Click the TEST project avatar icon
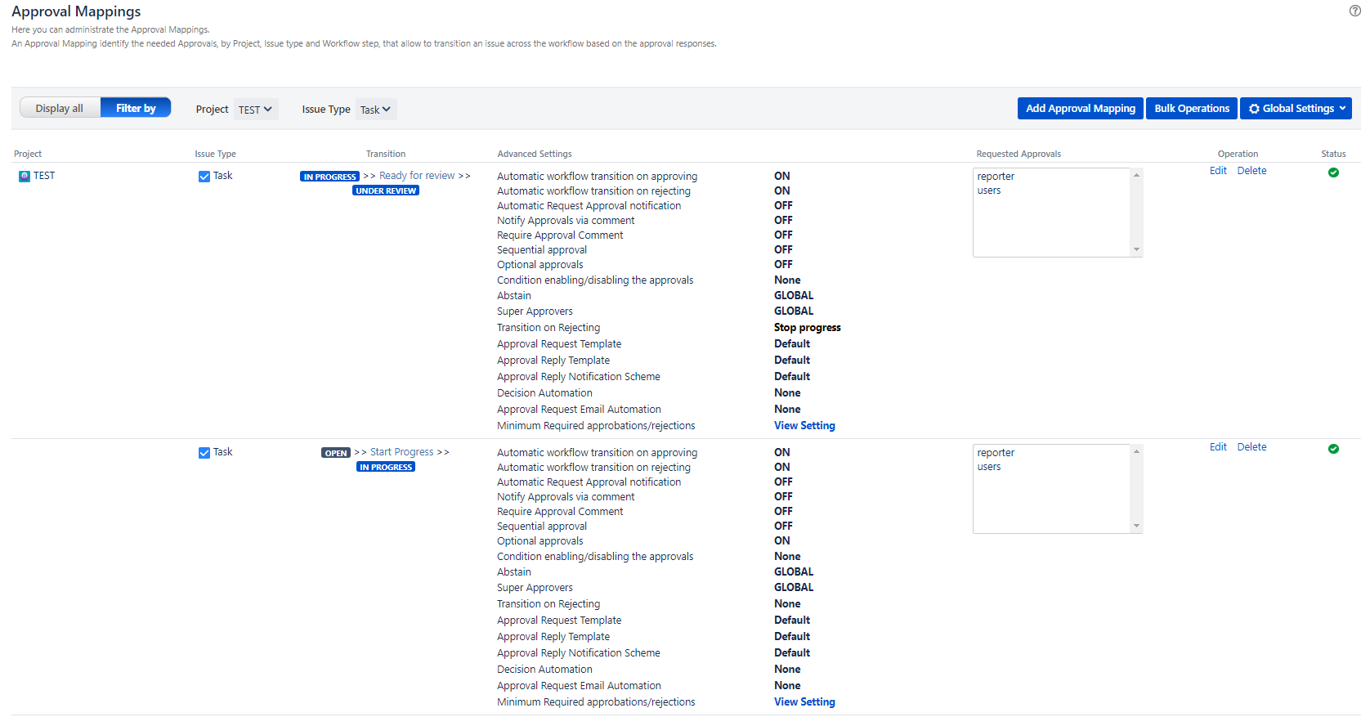This screenshot has width=1370, height=717. pos(25,176)
